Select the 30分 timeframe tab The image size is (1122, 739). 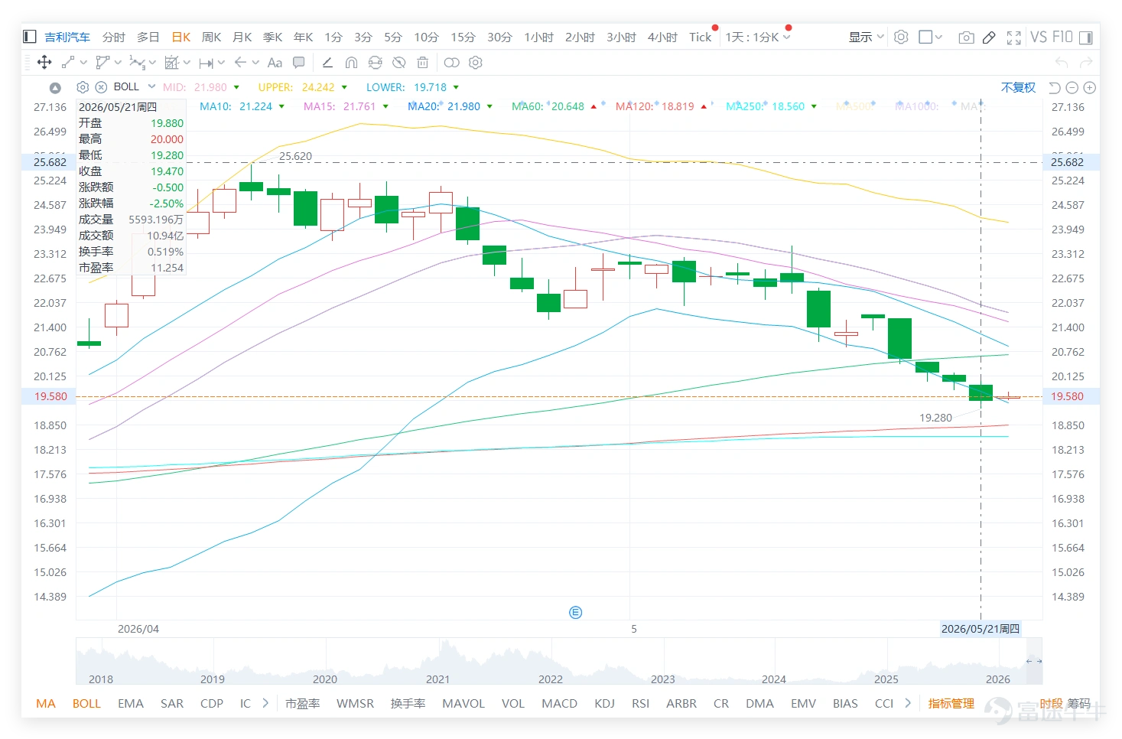(499, 37)
